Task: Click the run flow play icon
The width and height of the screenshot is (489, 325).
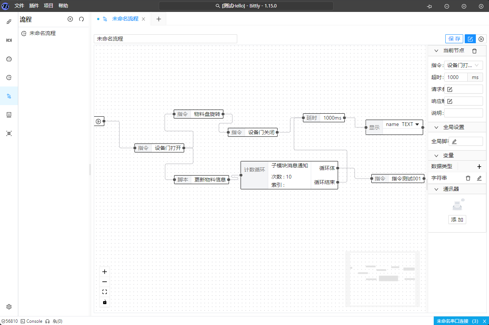Action: [481, 39]
